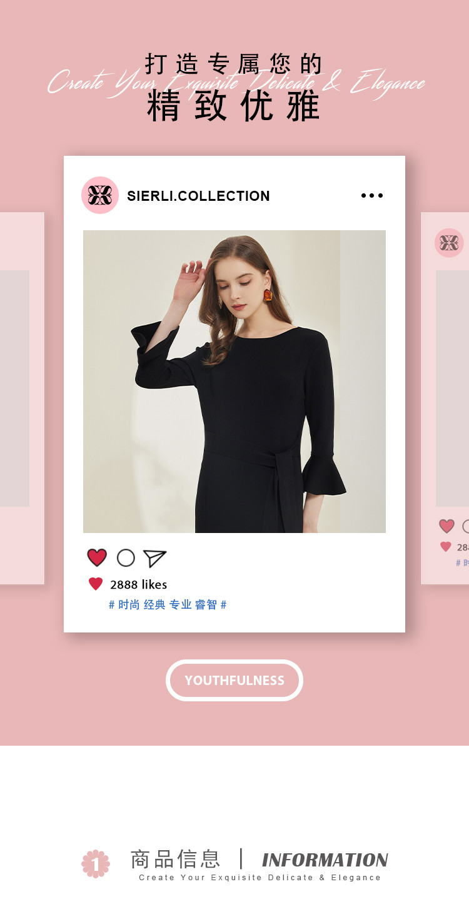Click the circle comment icon
Screen dimensions: 469x914
click(126, 557)
